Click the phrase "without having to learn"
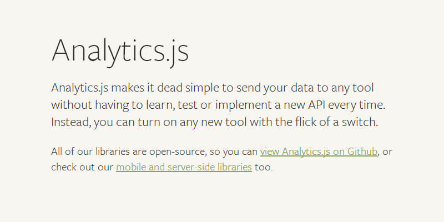444x222 pixels. coord(100,105)
